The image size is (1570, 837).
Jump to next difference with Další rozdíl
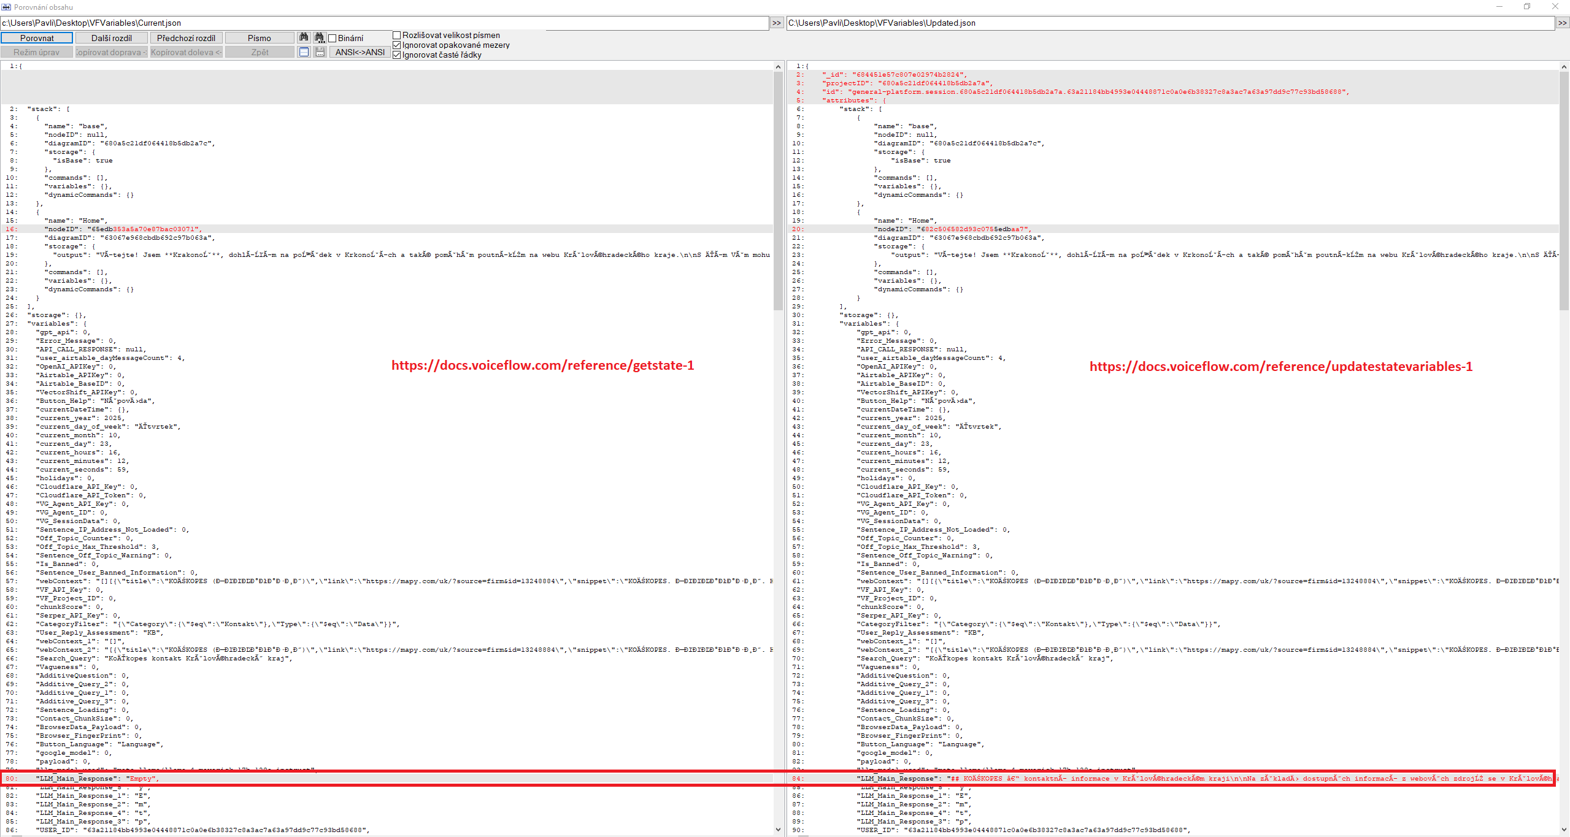[112, 38]
